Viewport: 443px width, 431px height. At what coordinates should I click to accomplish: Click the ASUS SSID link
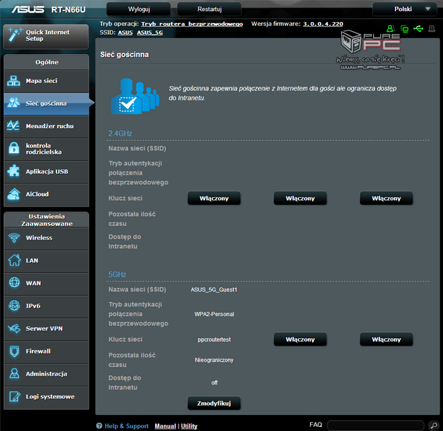click(x=125, y=33)
